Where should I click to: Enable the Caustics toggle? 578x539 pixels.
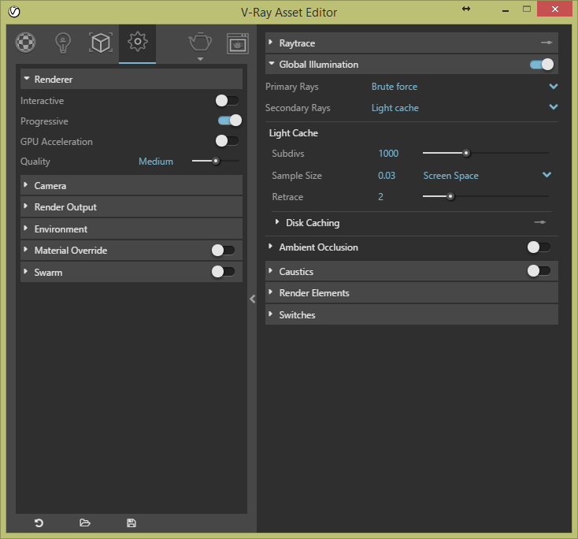[539, 271]
